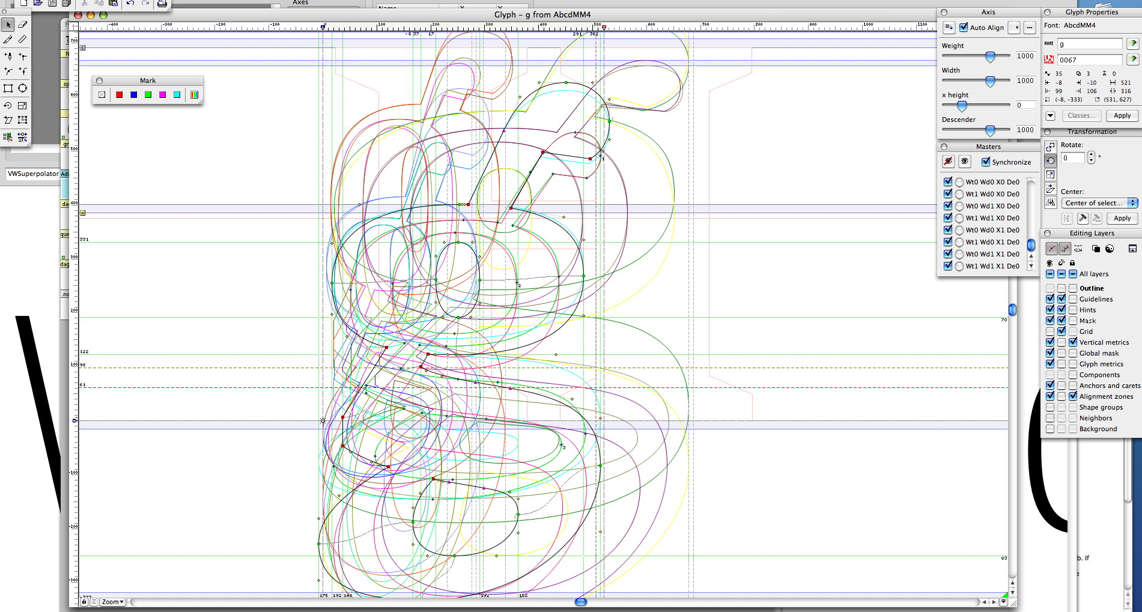Click the Undo toolbar icon

tap(130, 3)
